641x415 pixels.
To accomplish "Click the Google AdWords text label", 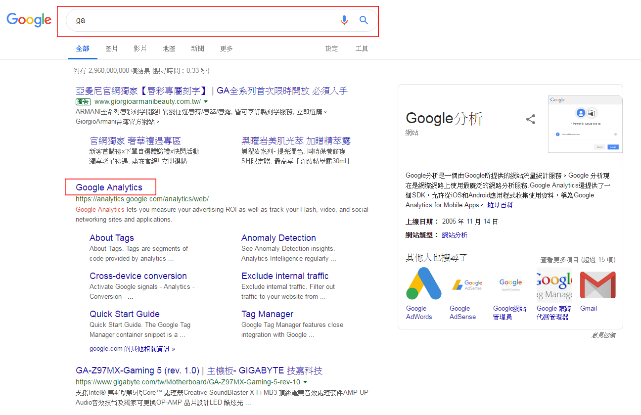I will click(x=419, y=313).
